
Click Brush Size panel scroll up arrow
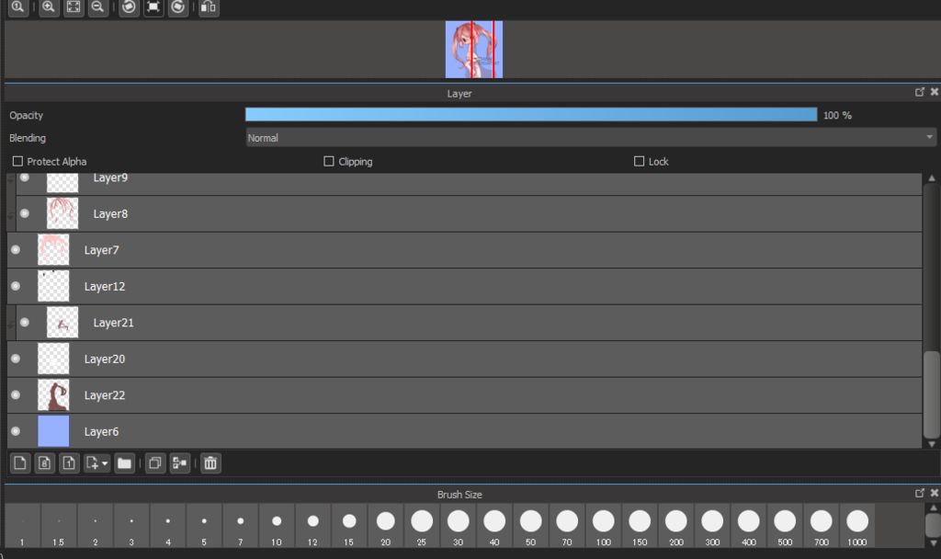(x=934, y=508)
